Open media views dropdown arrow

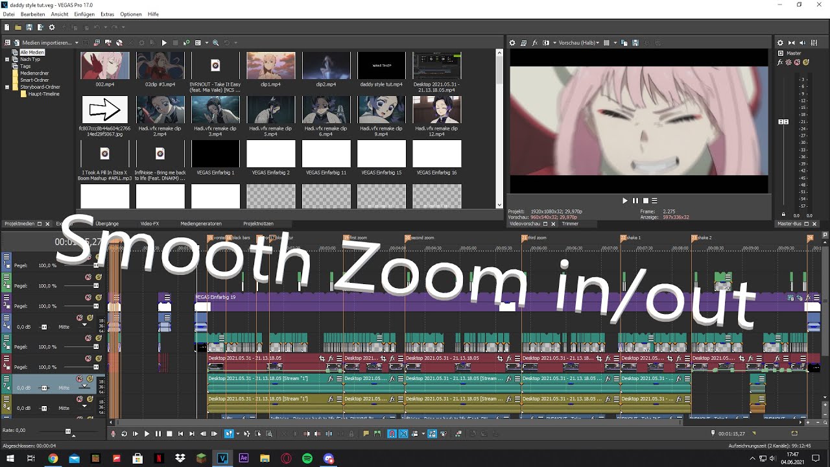(207, 43)
